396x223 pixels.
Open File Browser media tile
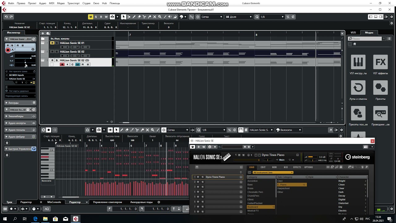point(381,116)
